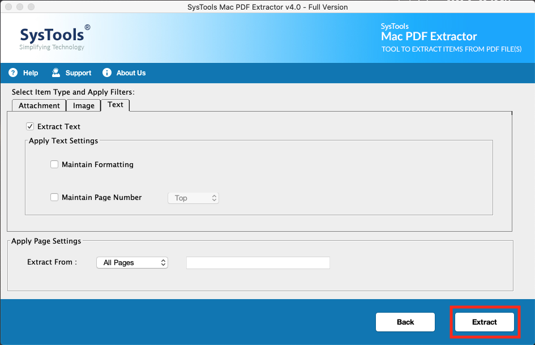Click the SysTools logo
This screenshot has height=345, width=535.
pos(54,37)
